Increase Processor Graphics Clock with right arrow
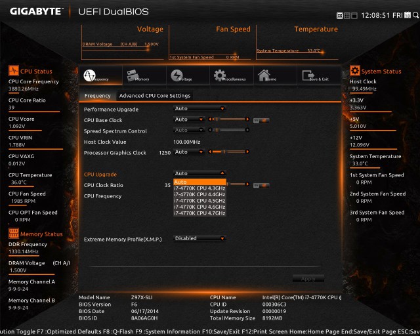The height and width of the screenshot is (336, 420). click(x=247, y=152)
